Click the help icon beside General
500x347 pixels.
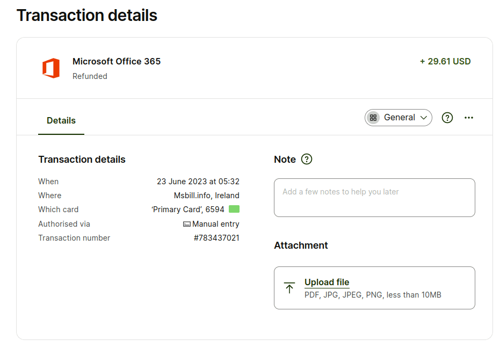[447, 118]
